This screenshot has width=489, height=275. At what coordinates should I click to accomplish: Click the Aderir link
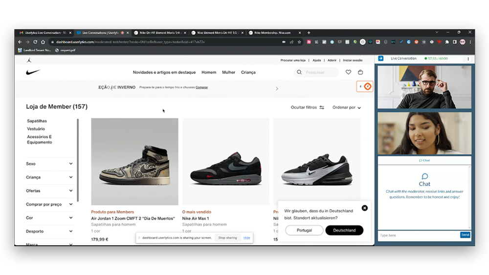click(332, 61)
